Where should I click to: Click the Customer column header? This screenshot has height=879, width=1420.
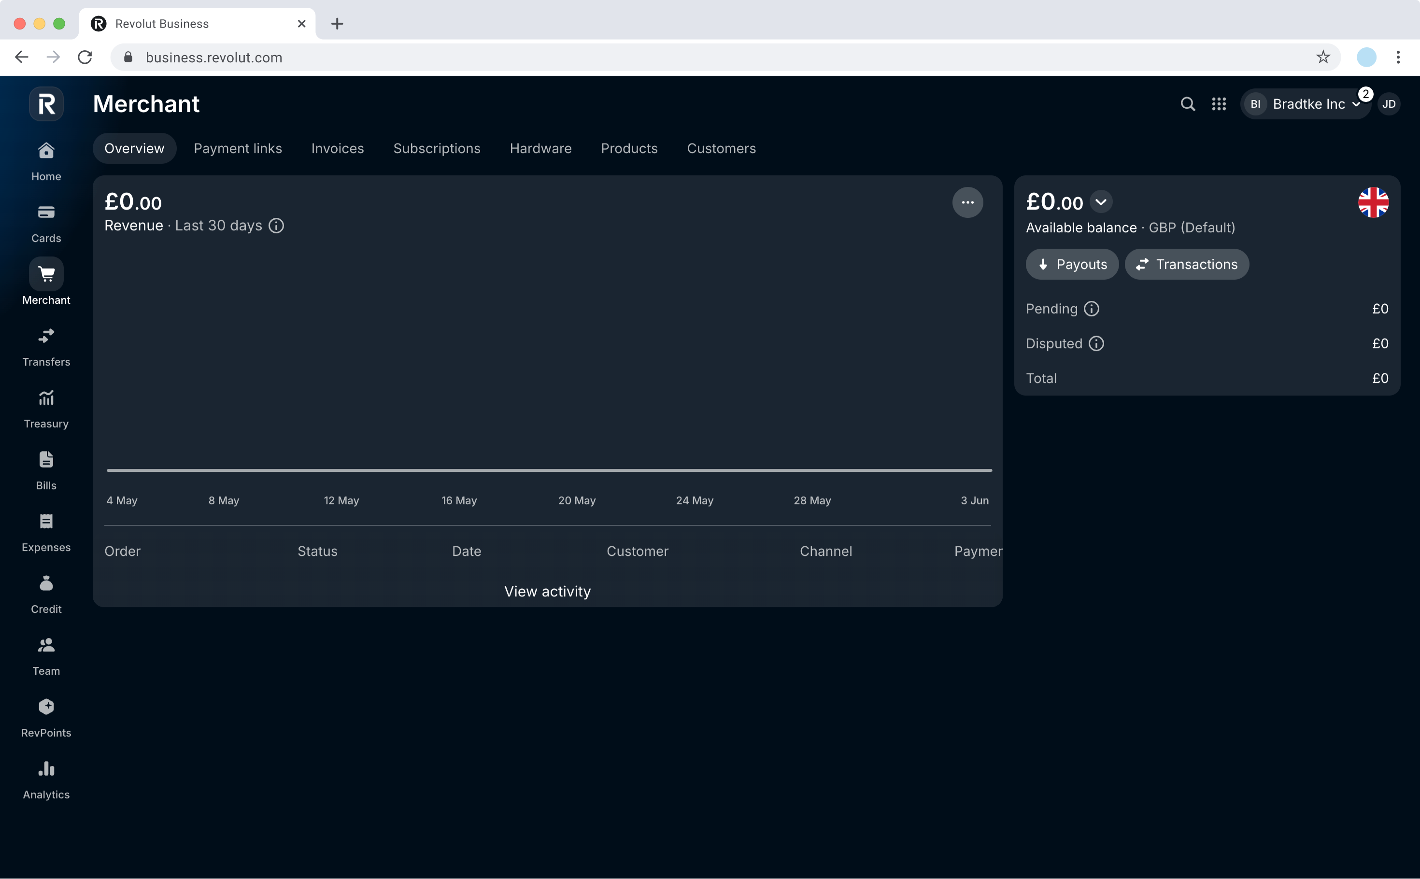coord(637,551)
